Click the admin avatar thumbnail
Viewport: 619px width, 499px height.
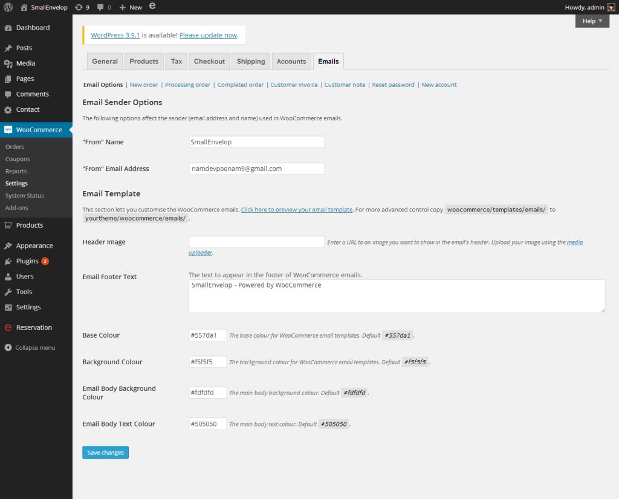[x=611, y=7]
